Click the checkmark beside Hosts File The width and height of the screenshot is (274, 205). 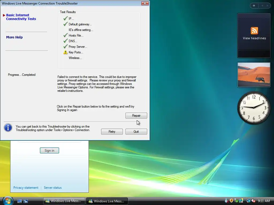coord(66,35)
